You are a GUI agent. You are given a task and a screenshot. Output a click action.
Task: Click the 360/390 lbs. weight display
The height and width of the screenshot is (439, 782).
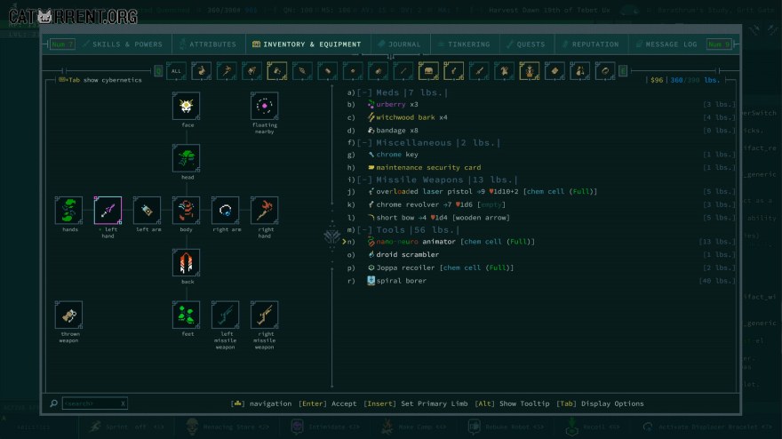coord(695,80)
